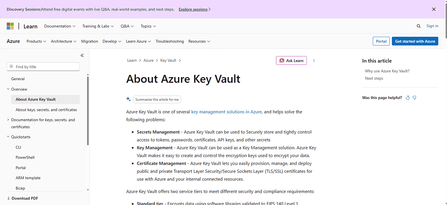Image resolution: width=447 pixels, height=205 pixels.
Task: Click the About Azure Key Vault heading
Action: coord(183,79)
